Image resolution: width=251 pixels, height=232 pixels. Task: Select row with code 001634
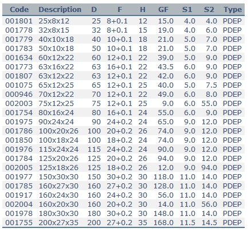pos(123,58)
